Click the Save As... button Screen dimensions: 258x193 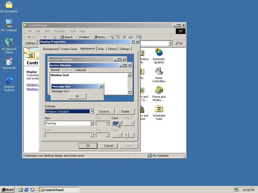click(105, 112)
